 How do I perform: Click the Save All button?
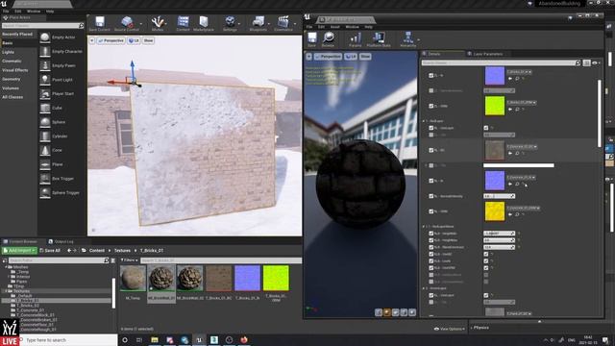(50, 250)
